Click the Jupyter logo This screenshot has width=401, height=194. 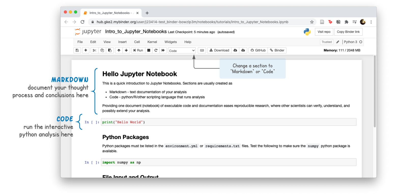point(88,32)
